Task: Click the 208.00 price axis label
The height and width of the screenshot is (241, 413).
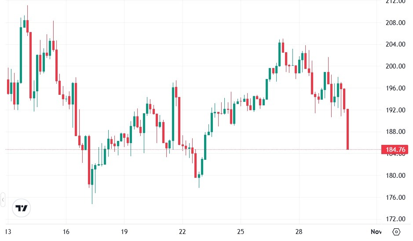Action: [395, 23]
